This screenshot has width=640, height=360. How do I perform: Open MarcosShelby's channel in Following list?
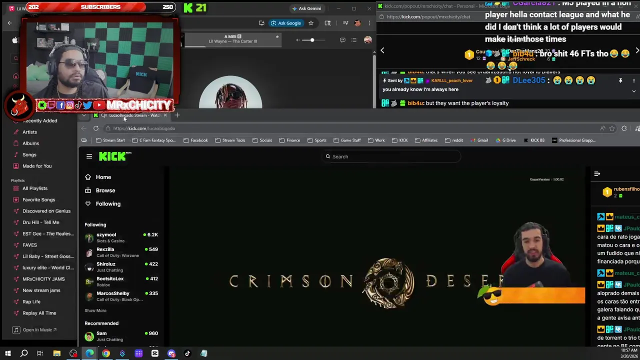pyautogui.click(x=121, y=296)
